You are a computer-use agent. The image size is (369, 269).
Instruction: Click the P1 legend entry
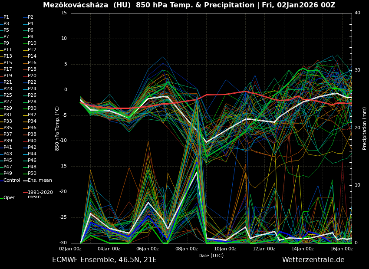(6, 17)
